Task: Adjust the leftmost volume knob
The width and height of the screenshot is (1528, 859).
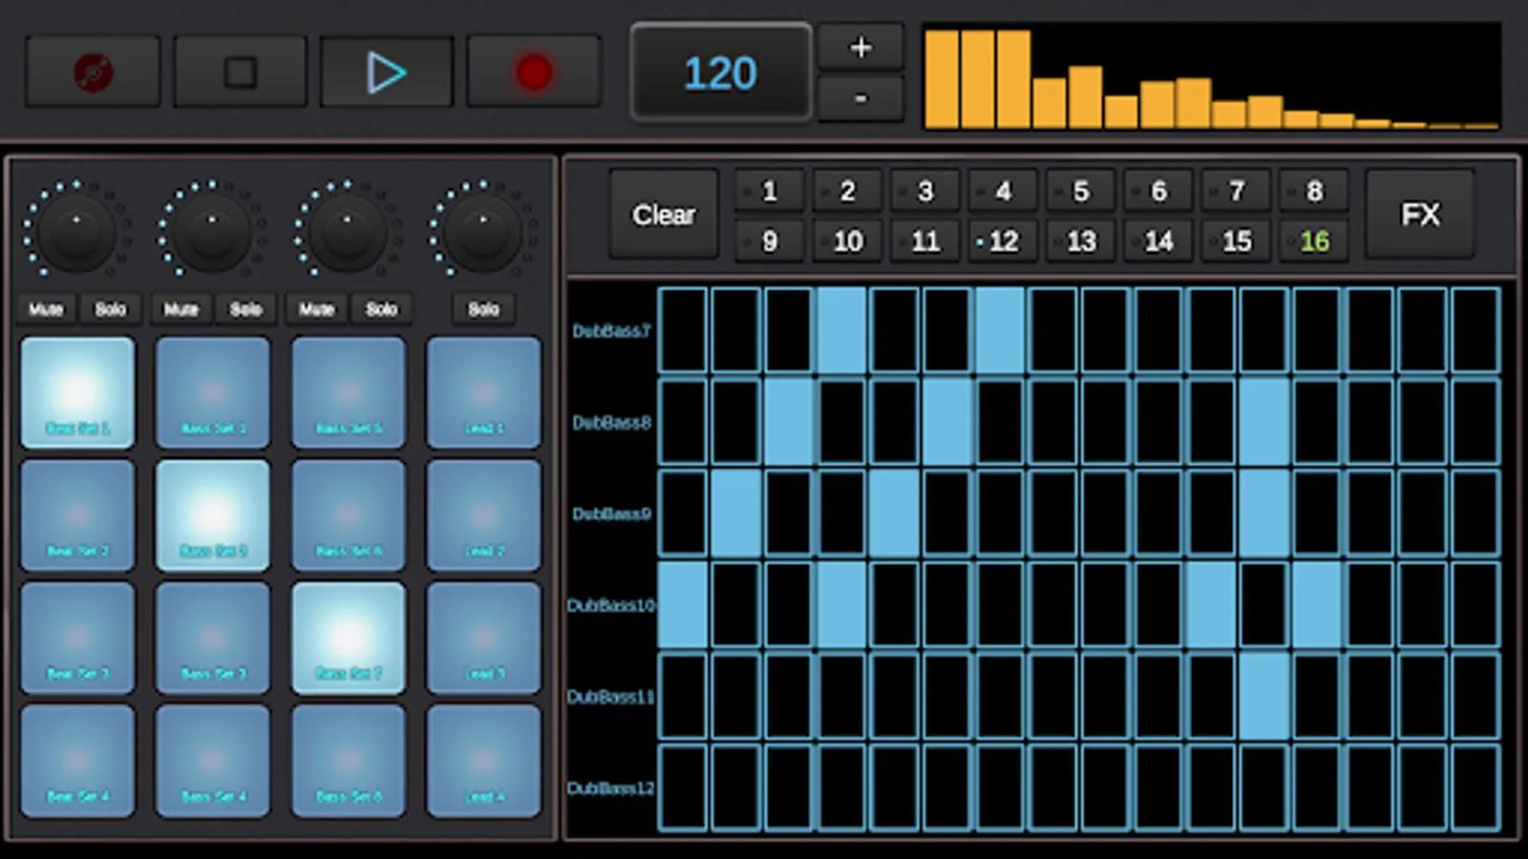Action: [x=75, y=230]
